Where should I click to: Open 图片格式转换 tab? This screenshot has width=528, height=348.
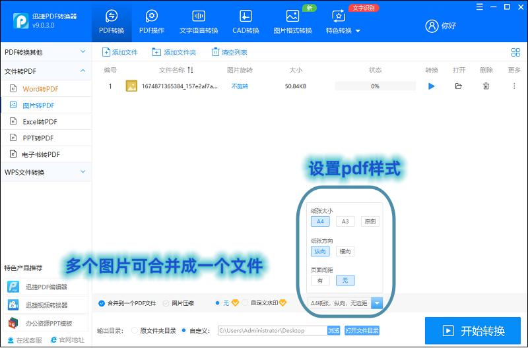point(292,22)
